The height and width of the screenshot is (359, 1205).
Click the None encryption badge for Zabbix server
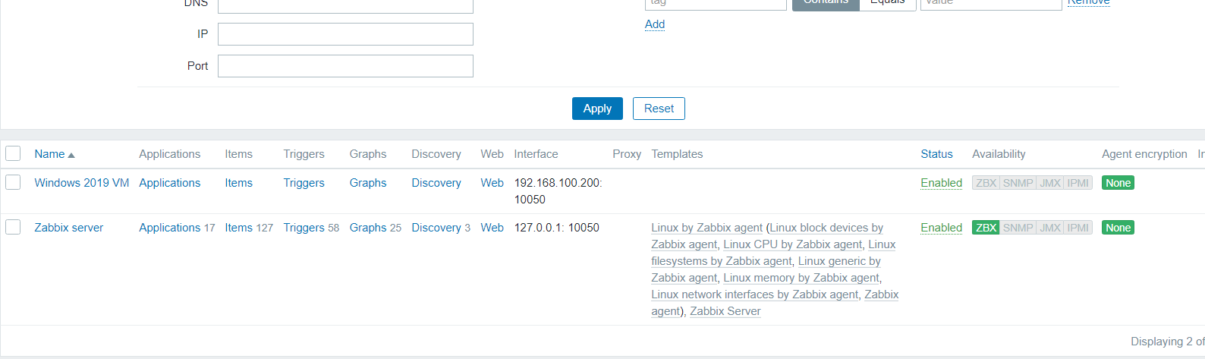click(1118, 228)
